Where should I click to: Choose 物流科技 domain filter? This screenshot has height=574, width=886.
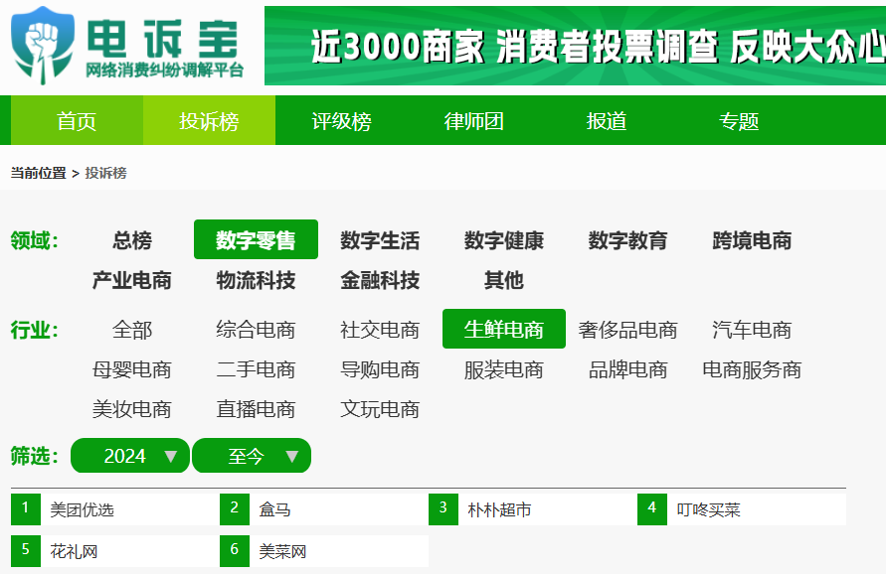click(256, 280)
